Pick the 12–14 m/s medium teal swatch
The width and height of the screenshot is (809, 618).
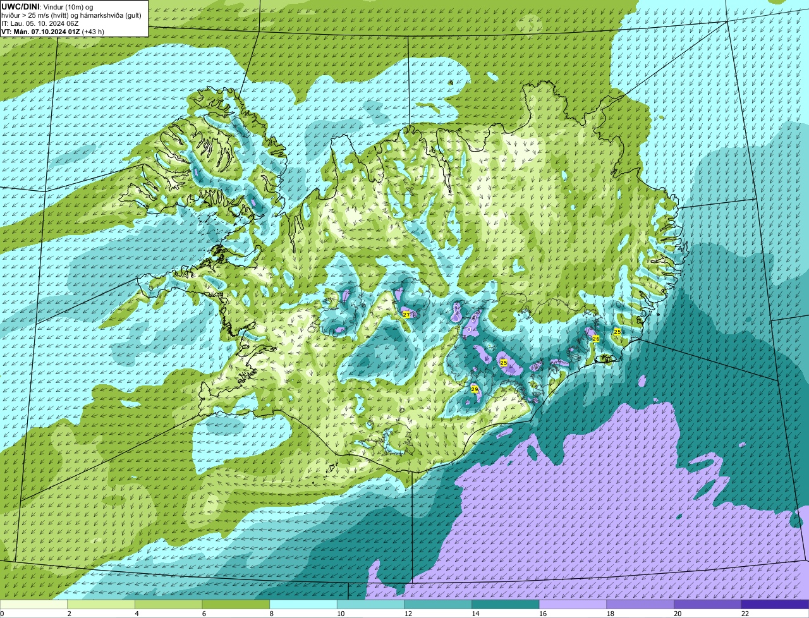pyautogui.click(x=438, y=604)
